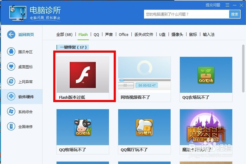The height and width of the screenshot is (164, 246).
Task: Click the QQ餐厅玩不了 label
Action: click(134, 150)
